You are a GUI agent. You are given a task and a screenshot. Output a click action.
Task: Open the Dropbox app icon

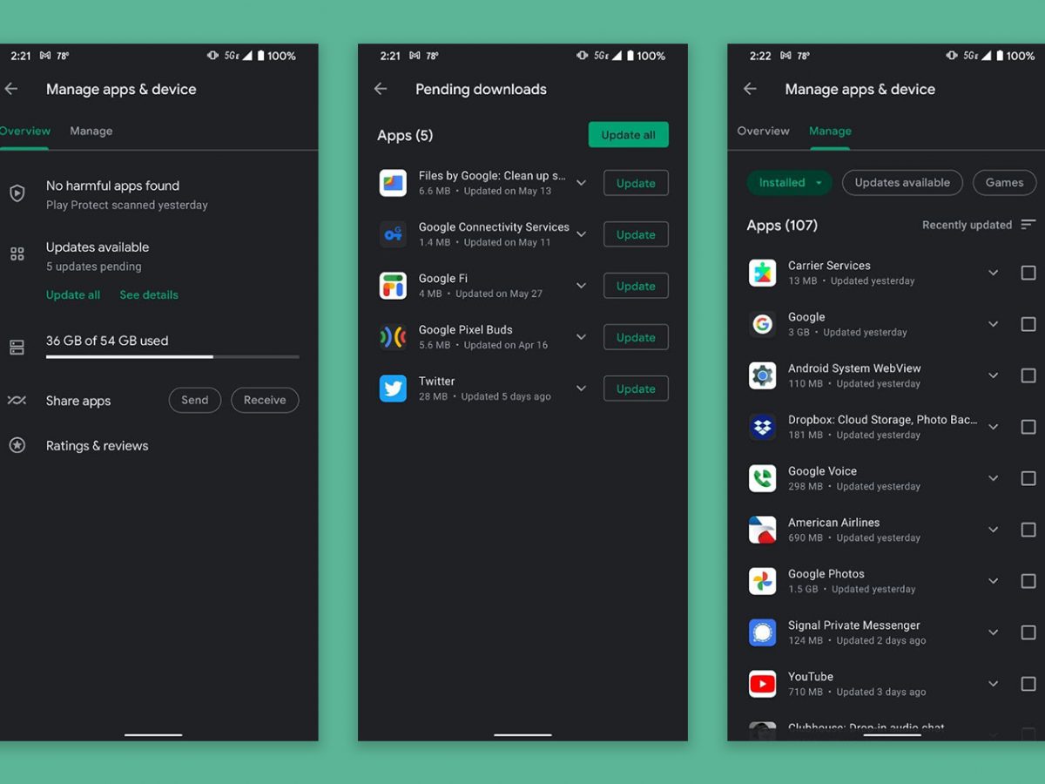click(x=762, y=427)
